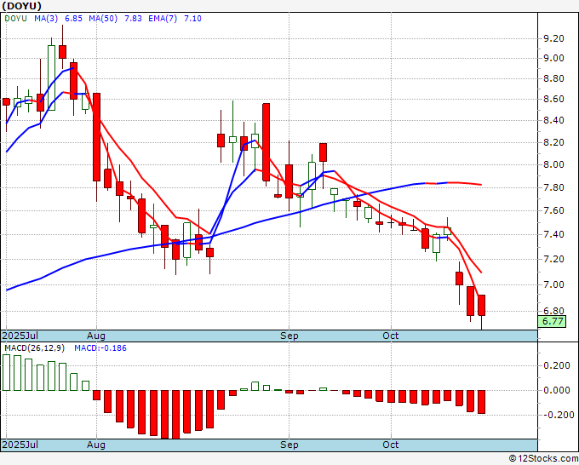Click the 8.60 price axis label

point(553,99)
